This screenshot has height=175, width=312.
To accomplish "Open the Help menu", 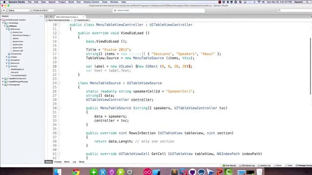I will pyautogui.click(x=123, y=2).
